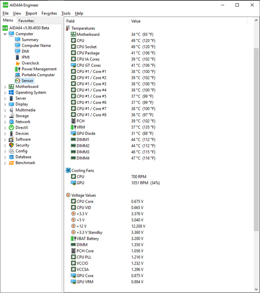Expand the Database tree node
260x293 pixels.
coord(5,157)
